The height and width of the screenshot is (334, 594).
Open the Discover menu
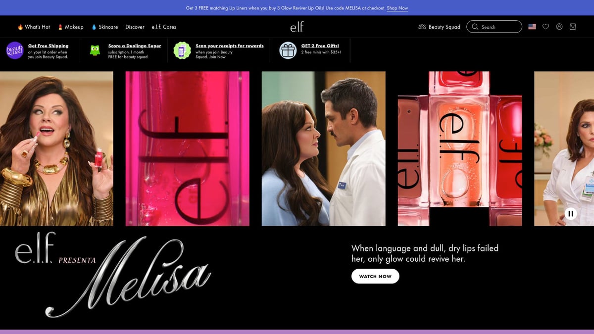[x=135, y=27]
